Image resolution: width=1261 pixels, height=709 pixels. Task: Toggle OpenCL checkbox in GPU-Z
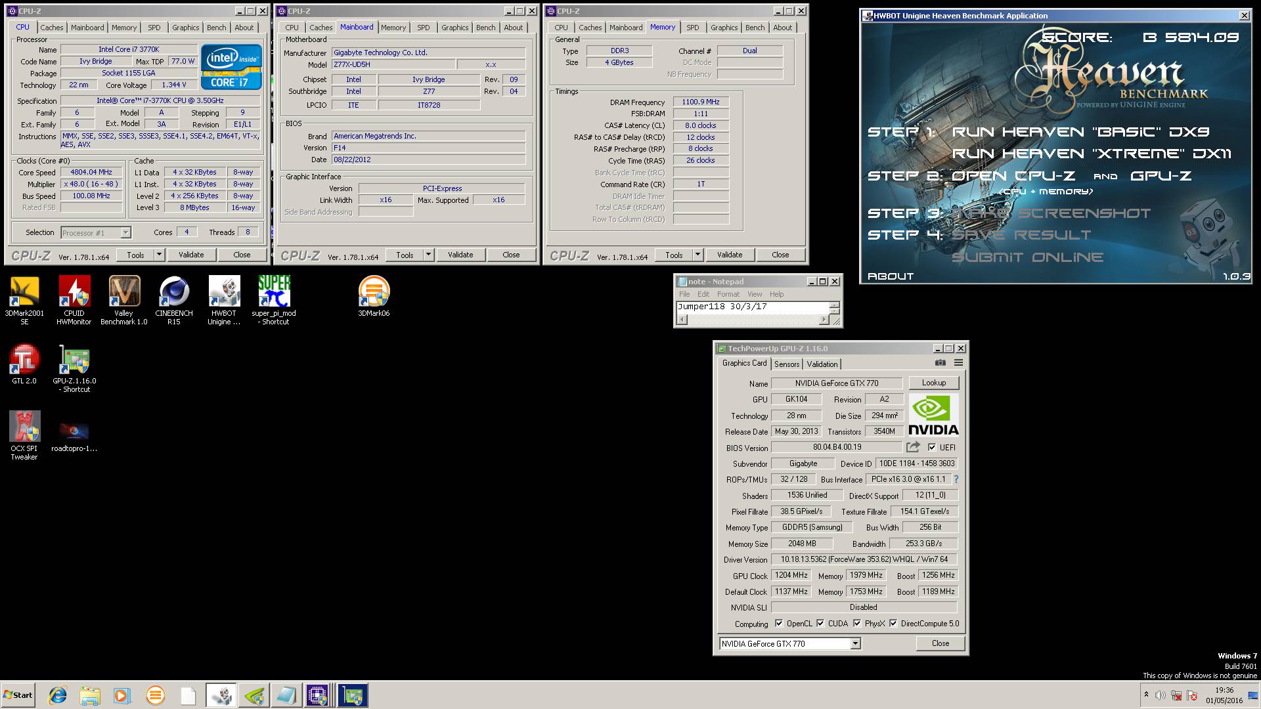(x=779, y=623)
